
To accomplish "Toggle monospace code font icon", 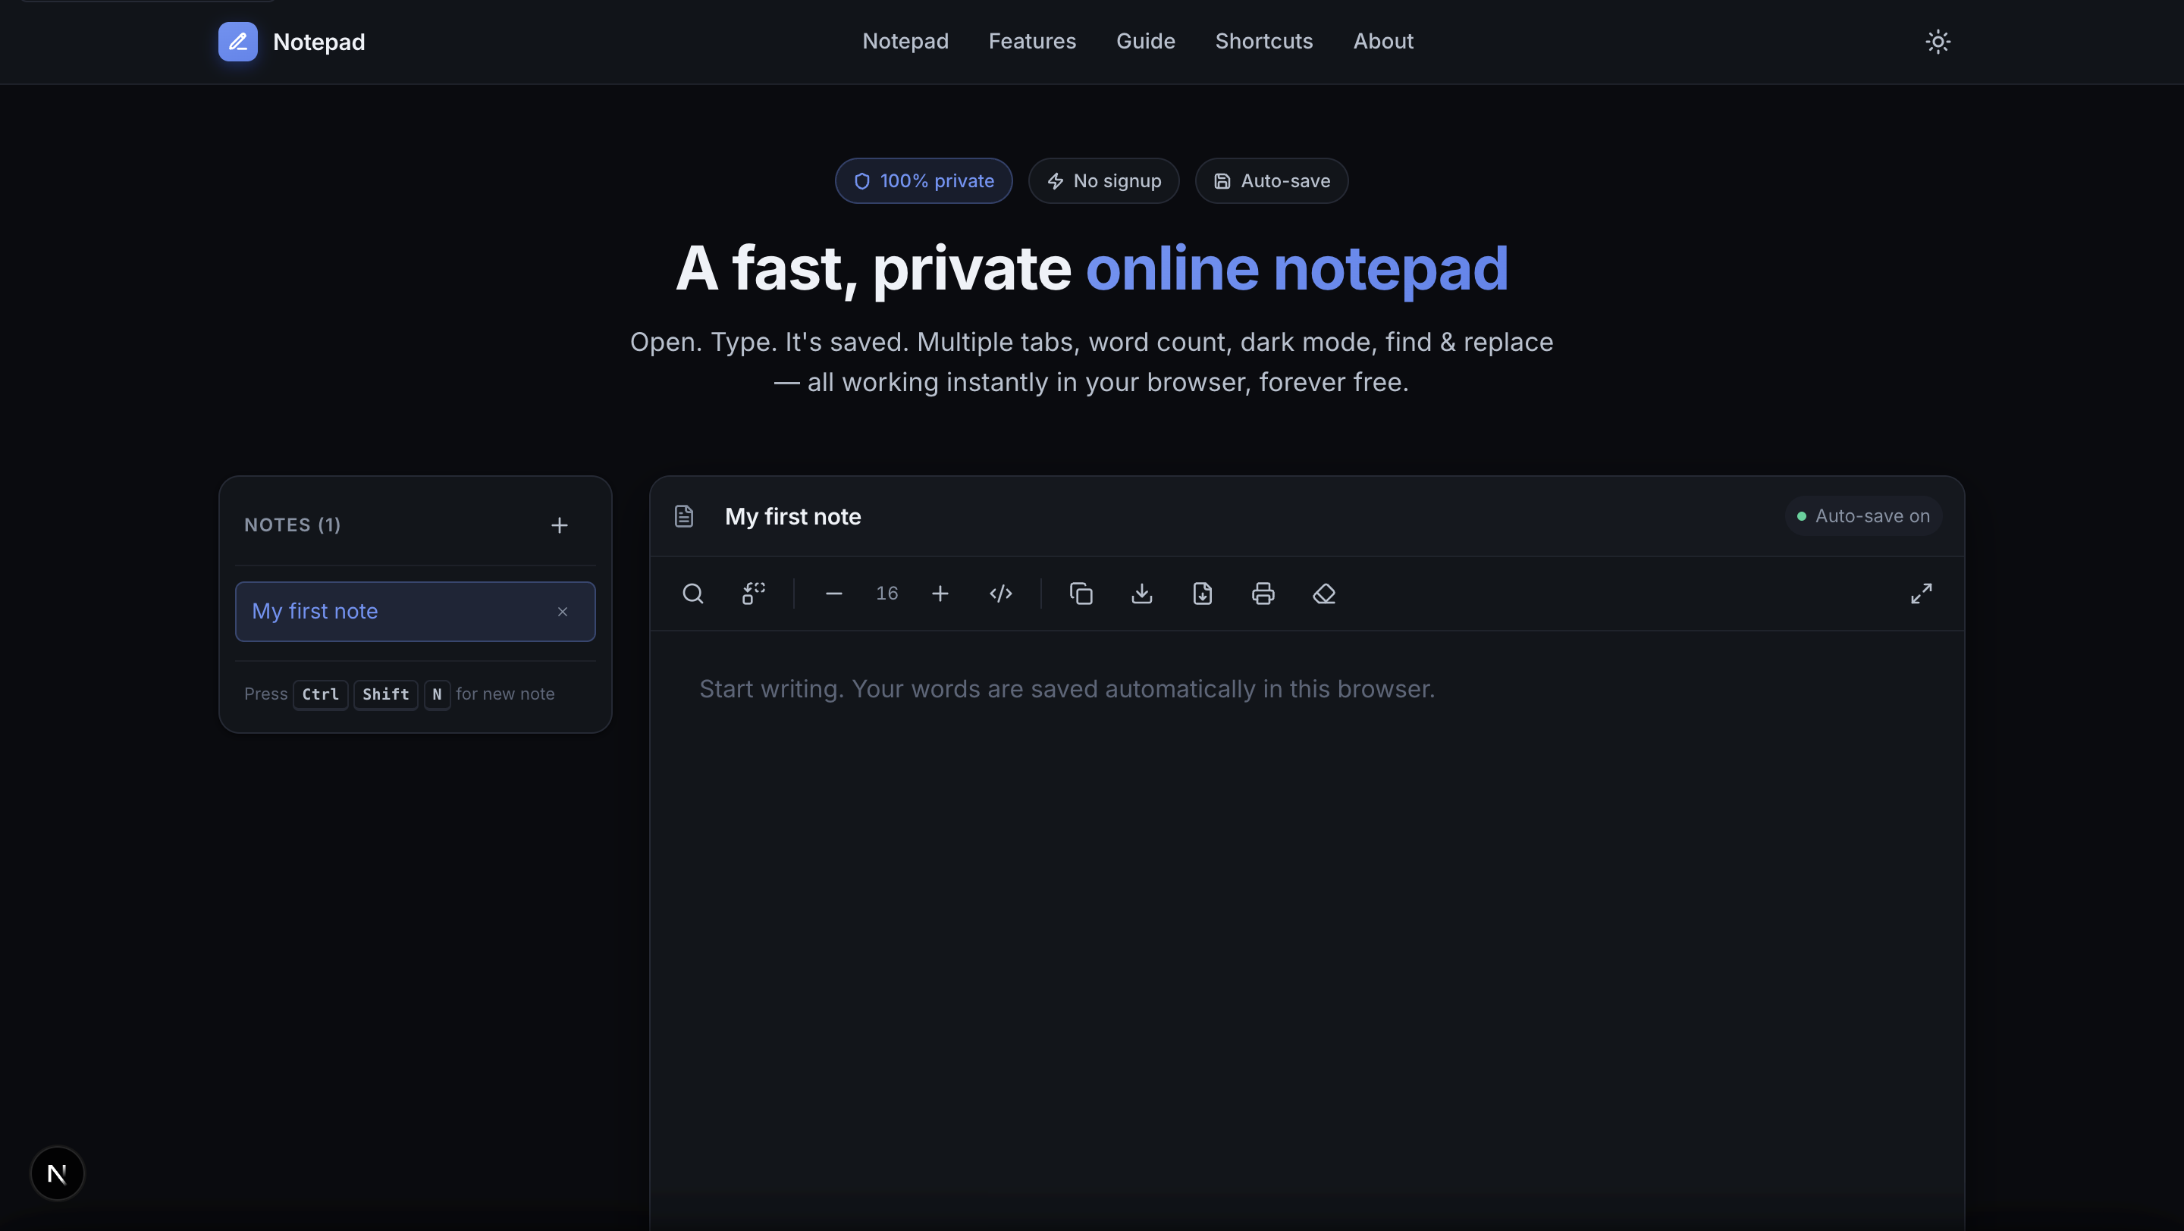I will [x=1000, y=594].
